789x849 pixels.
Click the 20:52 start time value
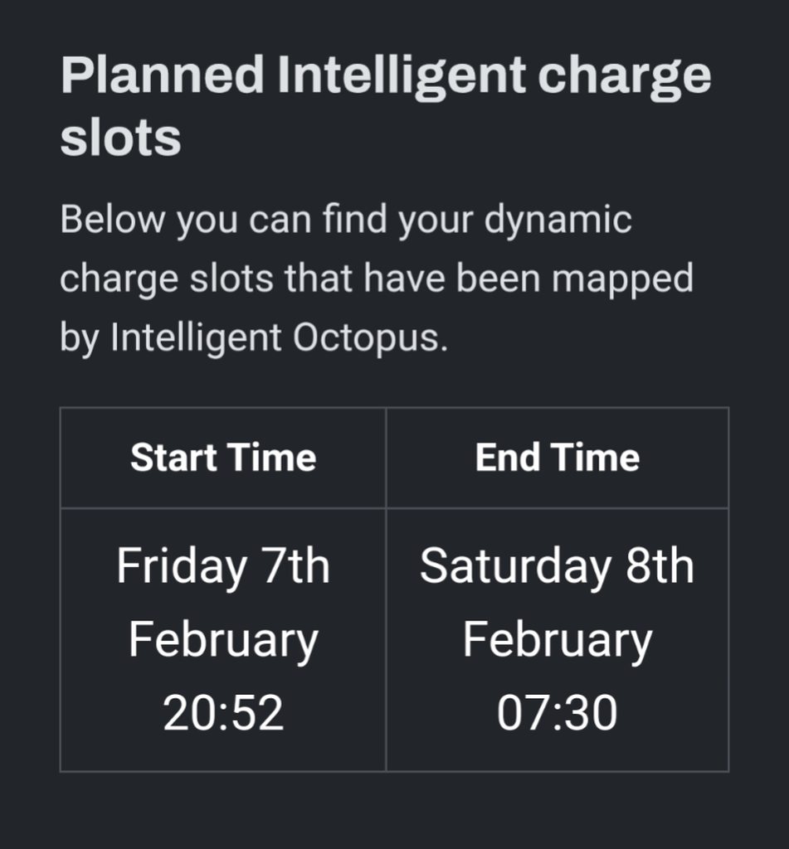(x=223, y=713)
